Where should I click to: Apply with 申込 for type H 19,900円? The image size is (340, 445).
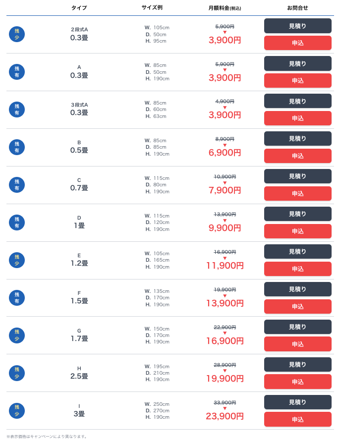pyautogui.click(x=298, y=382)
